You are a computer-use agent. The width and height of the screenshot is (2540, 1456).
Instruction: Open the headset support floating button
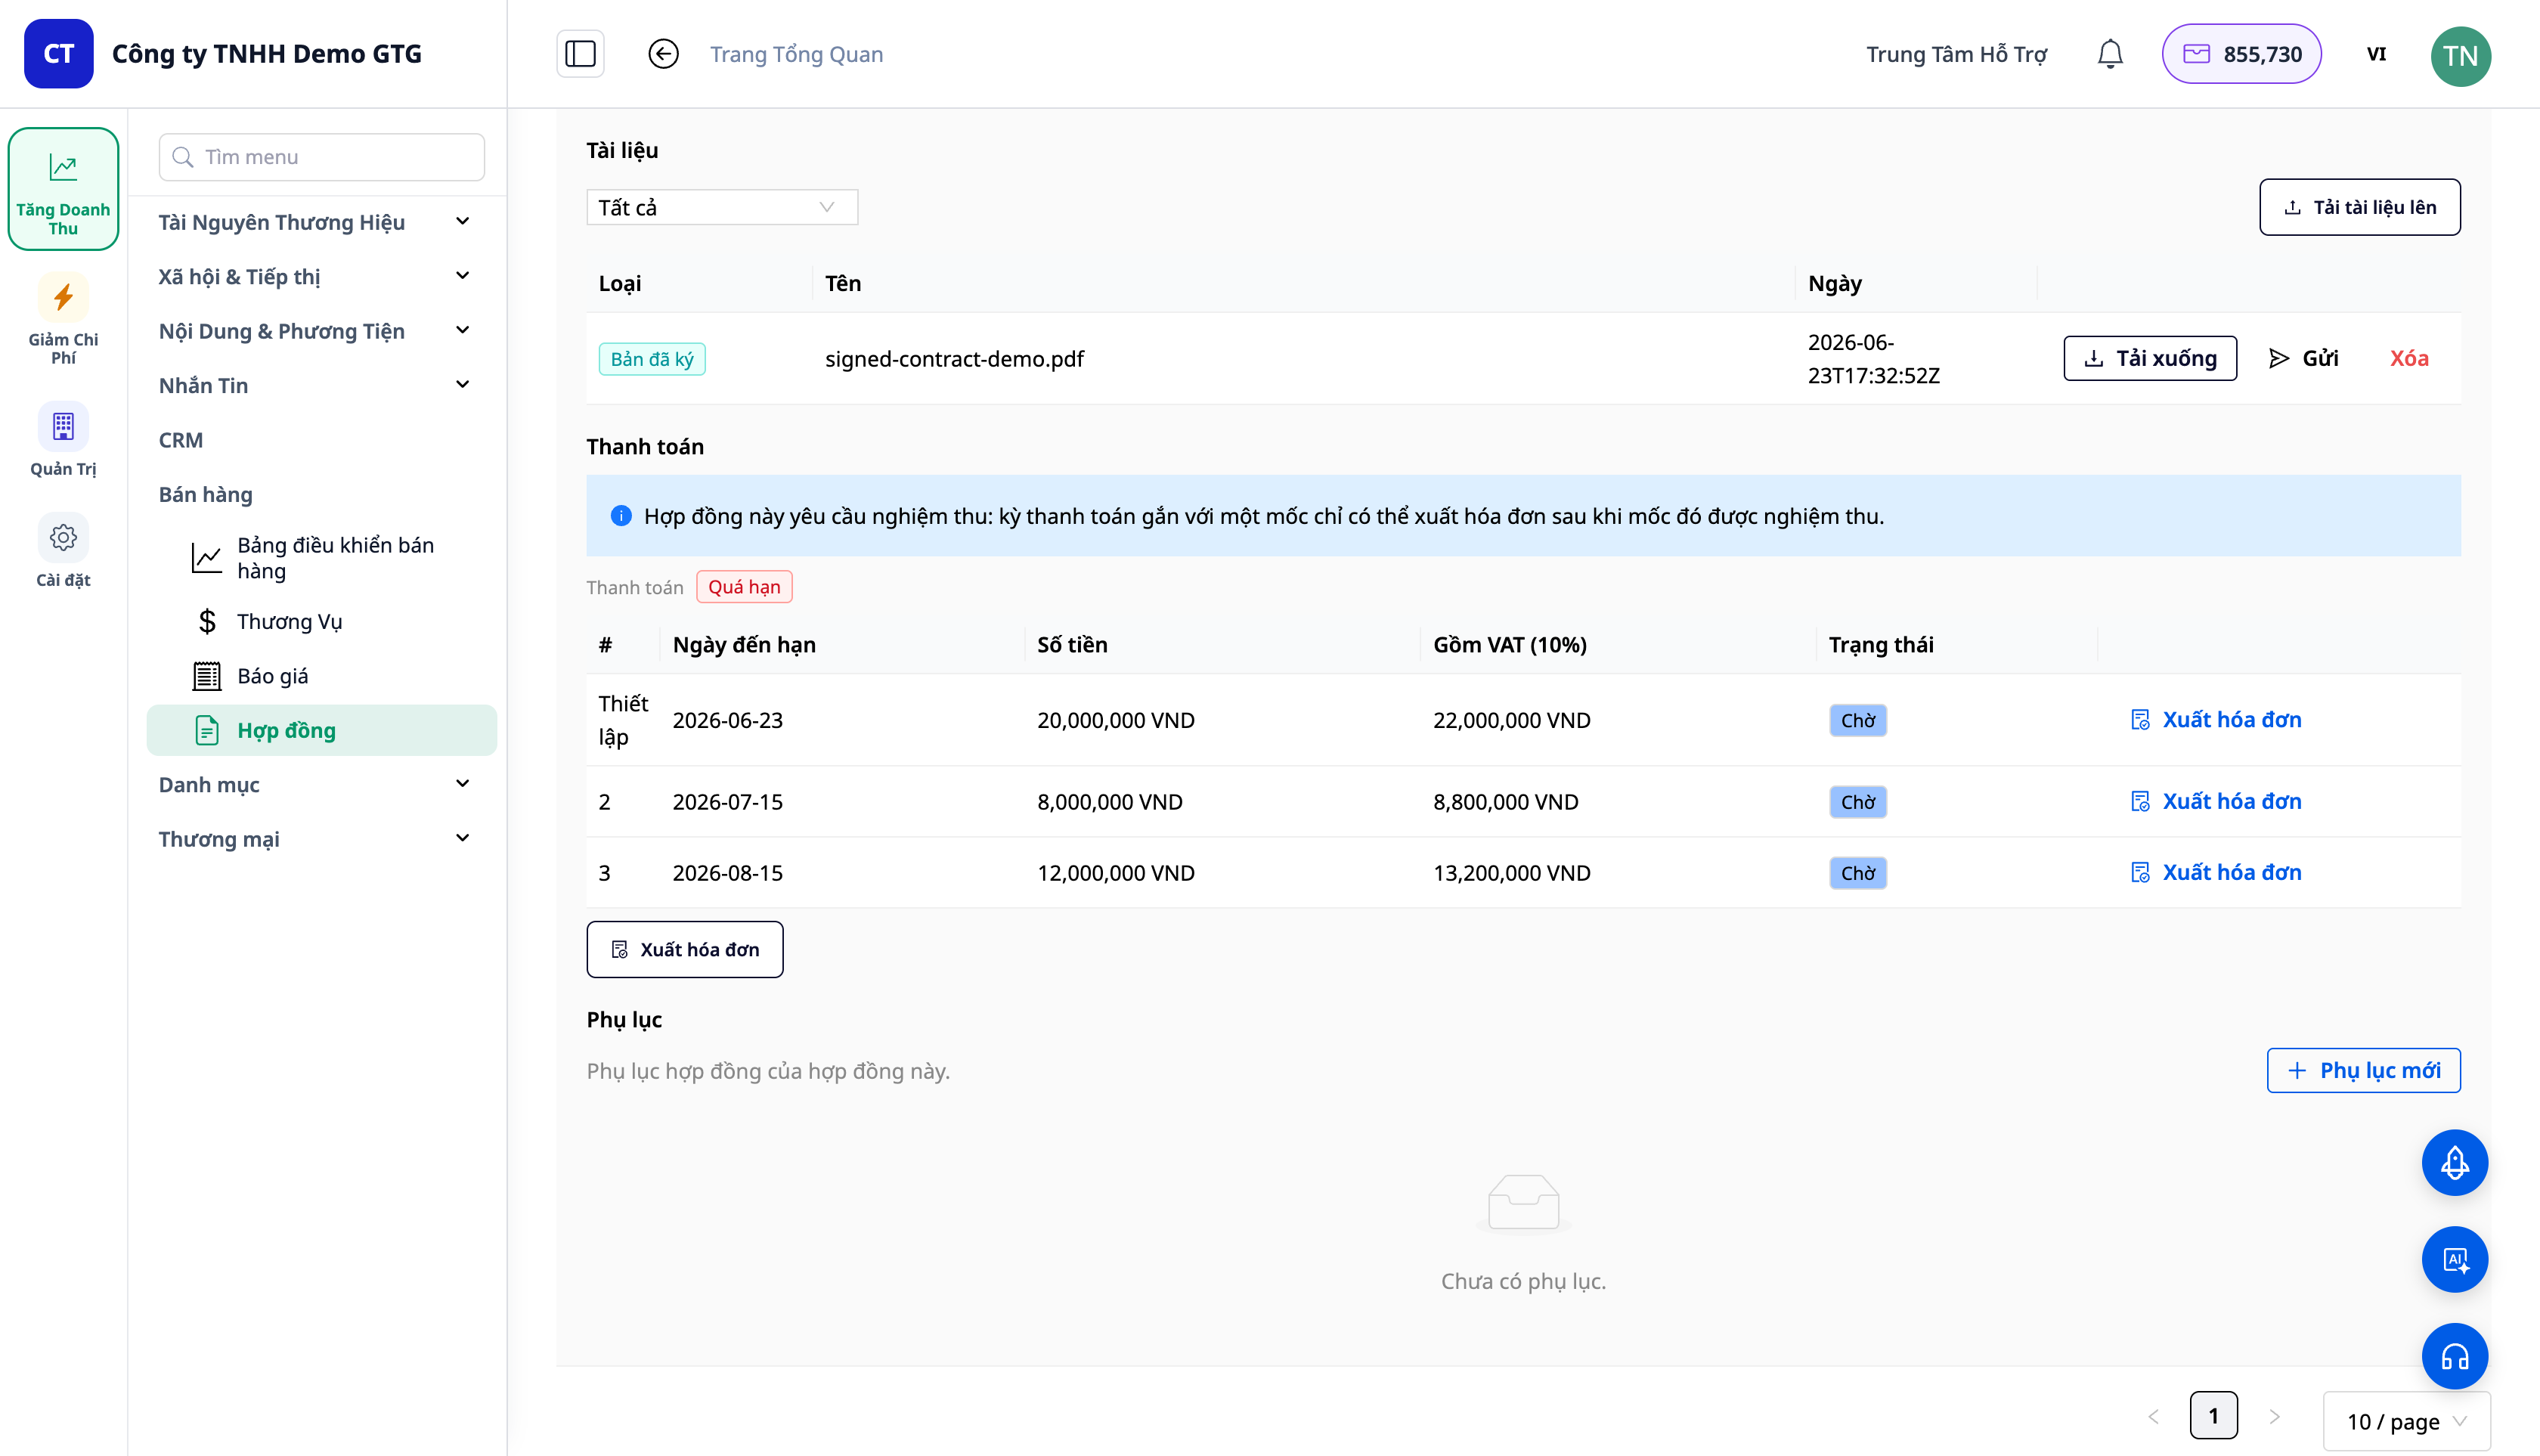(2454, 1356)
